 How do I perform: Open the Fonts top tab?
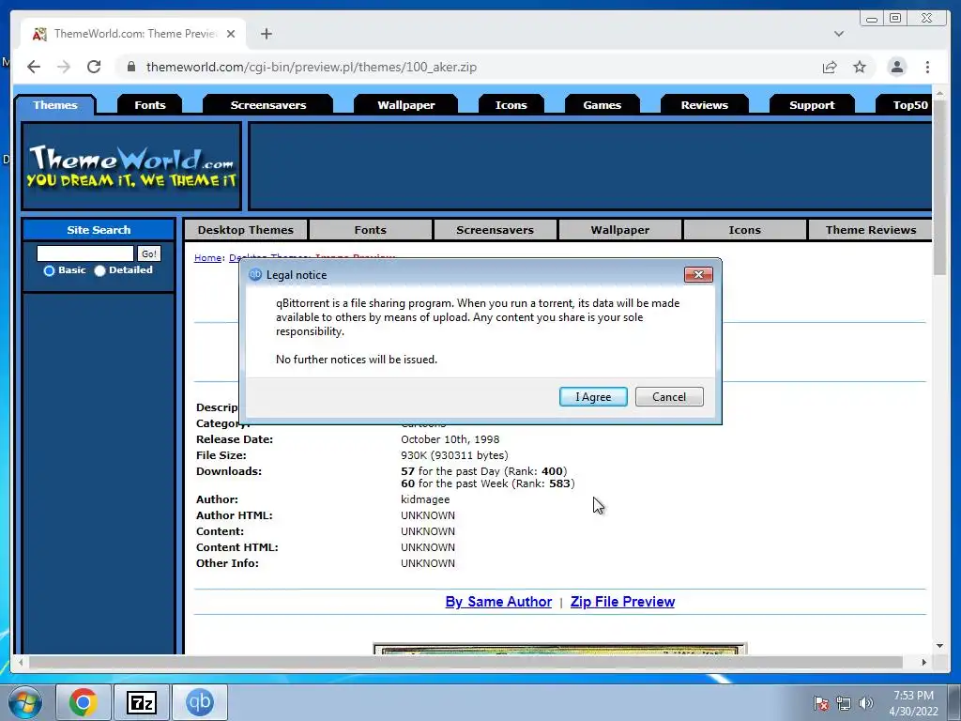[x=150, y=105]
